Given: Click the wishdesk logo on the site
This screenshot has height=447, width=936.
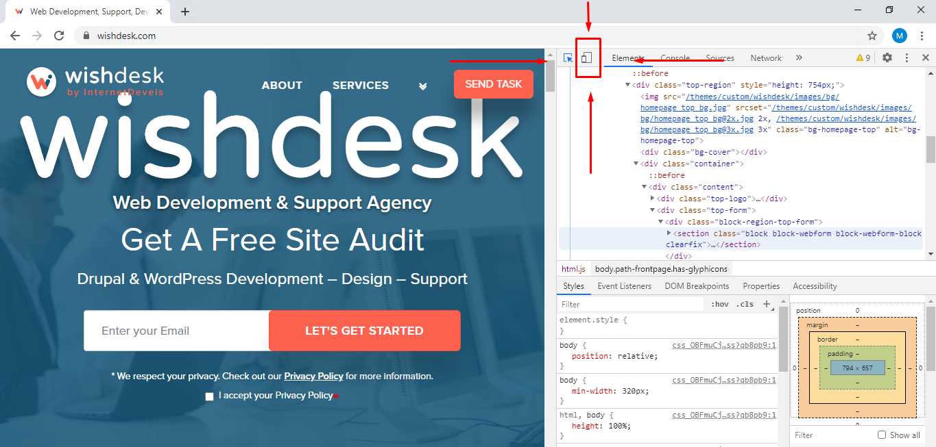Looking at the screenshot, I should pos(95,81).
